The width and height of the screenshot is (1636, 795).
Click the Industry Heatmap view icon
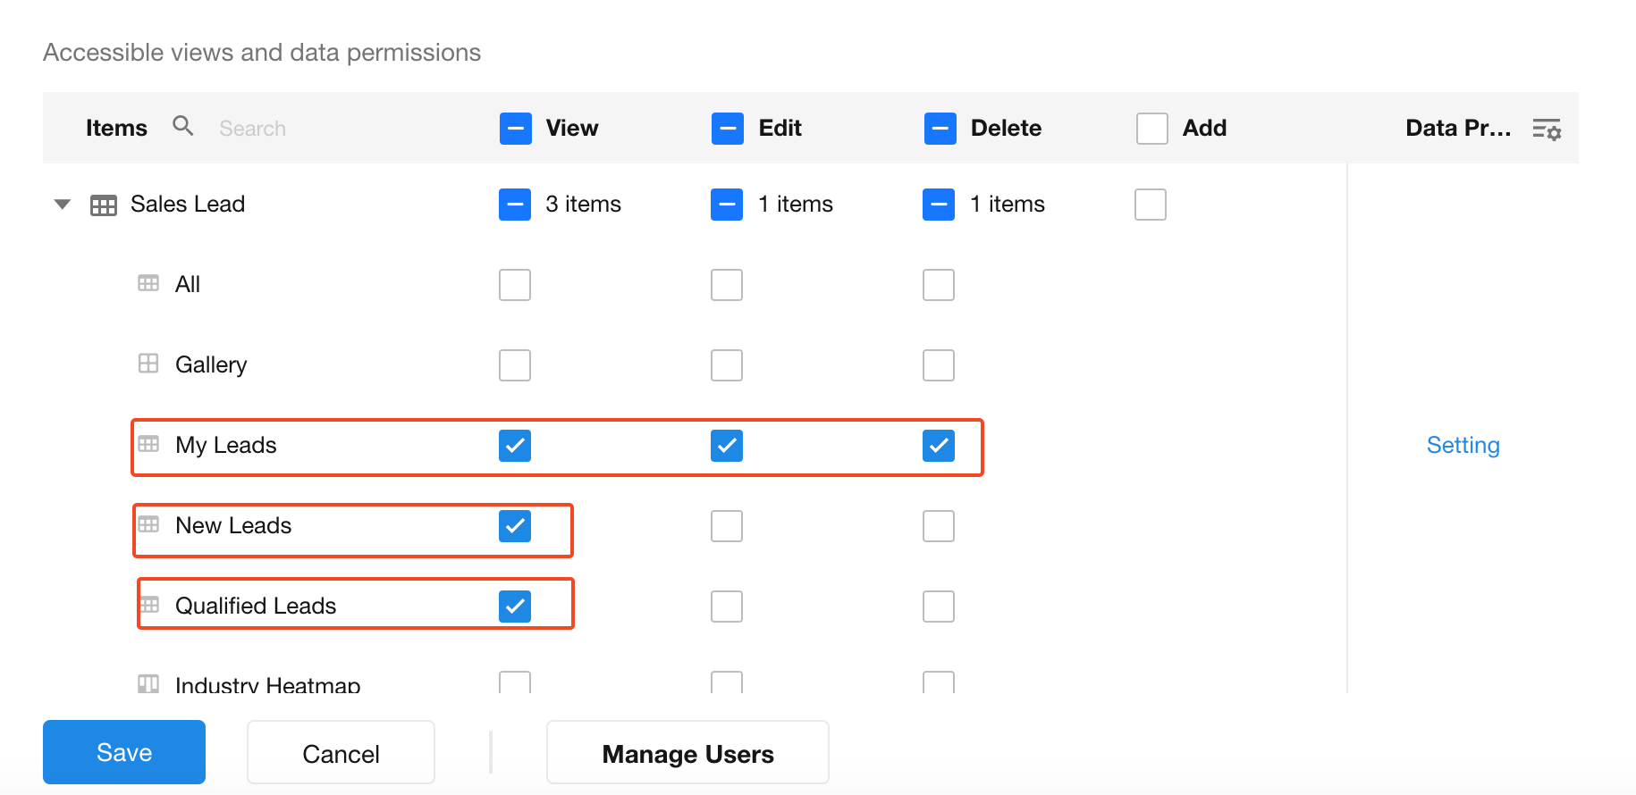point(148,684)
